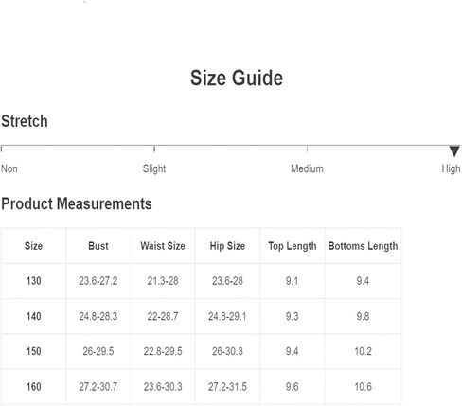Click bottoms length 10.2 cell

pyautogui.click(x=363, y=351)
